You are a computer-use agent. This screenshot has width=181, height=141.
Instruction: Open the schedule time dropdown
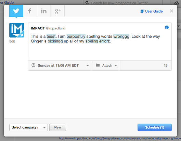click(x=60, y=66)
